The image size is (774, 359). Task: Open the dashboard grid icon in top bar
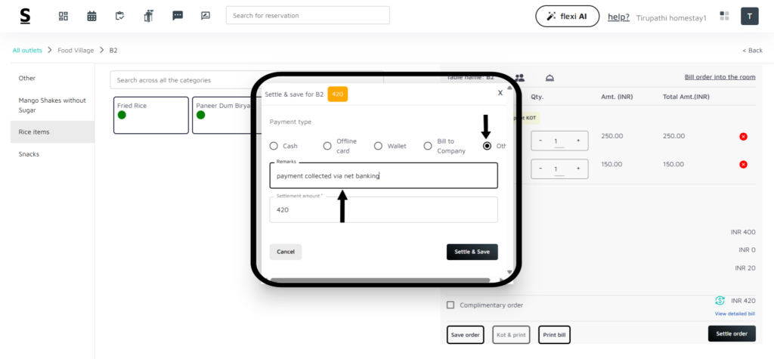63,16
